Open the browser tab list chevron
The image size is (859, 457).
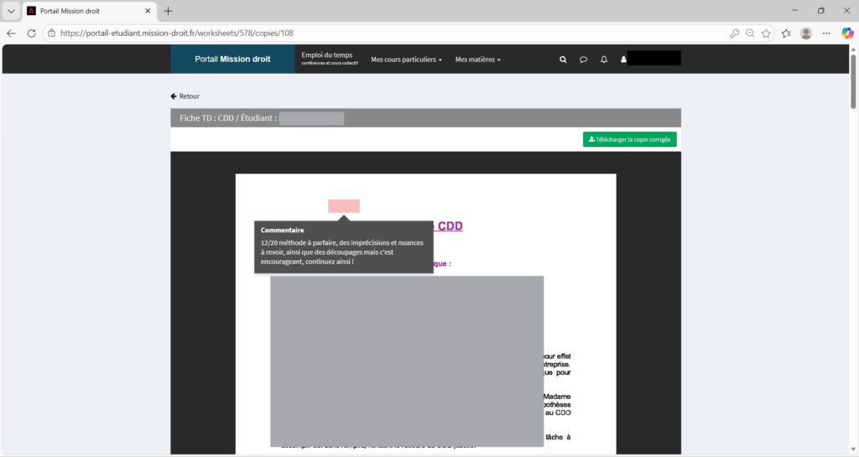point(11,11)
